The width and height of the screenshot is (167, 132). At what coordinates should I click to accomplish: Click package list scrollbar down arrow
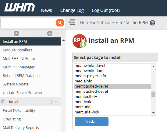click(153, 113)
